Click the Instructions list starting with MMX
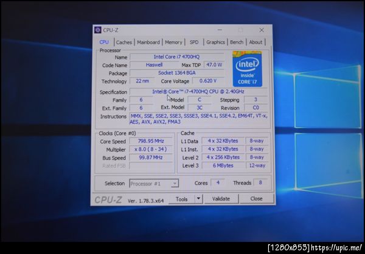The height and width of the screenshot is (254, 365). [x=198, y=119]
